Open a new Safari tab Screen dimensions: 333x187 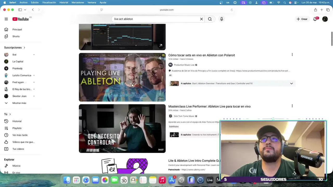[x=322, y=10]
